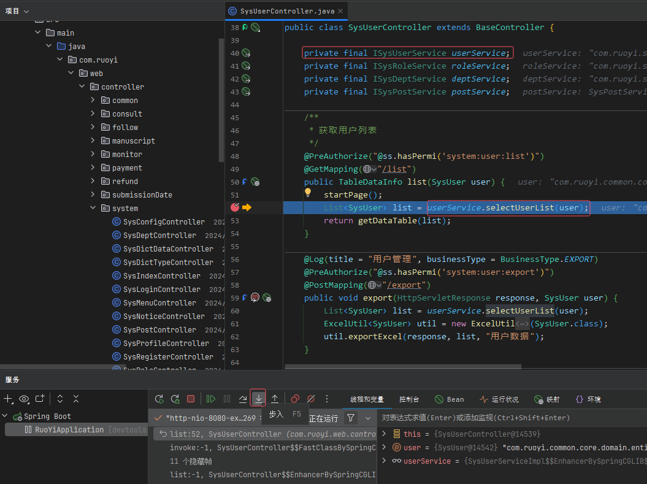Open the View Breakpoints red circles icon

(x=294, y=399)
